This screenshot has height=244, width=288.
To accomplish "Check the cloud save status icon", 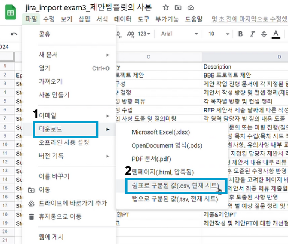I will (x=190, y=8).
